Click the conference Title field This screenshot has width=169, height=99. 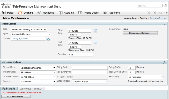pyautogui.click(x=29, y=30)
